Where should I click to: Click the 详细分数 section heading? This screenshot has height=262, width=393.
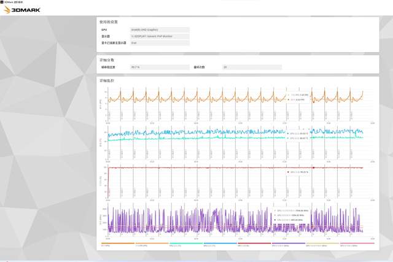[107, 60]
